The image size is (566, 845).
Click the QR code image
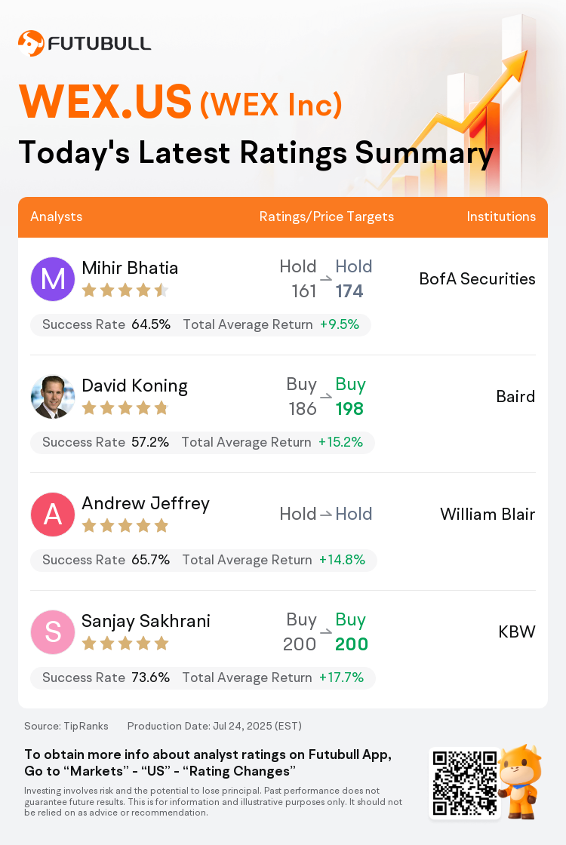click(x=465, y=782)
